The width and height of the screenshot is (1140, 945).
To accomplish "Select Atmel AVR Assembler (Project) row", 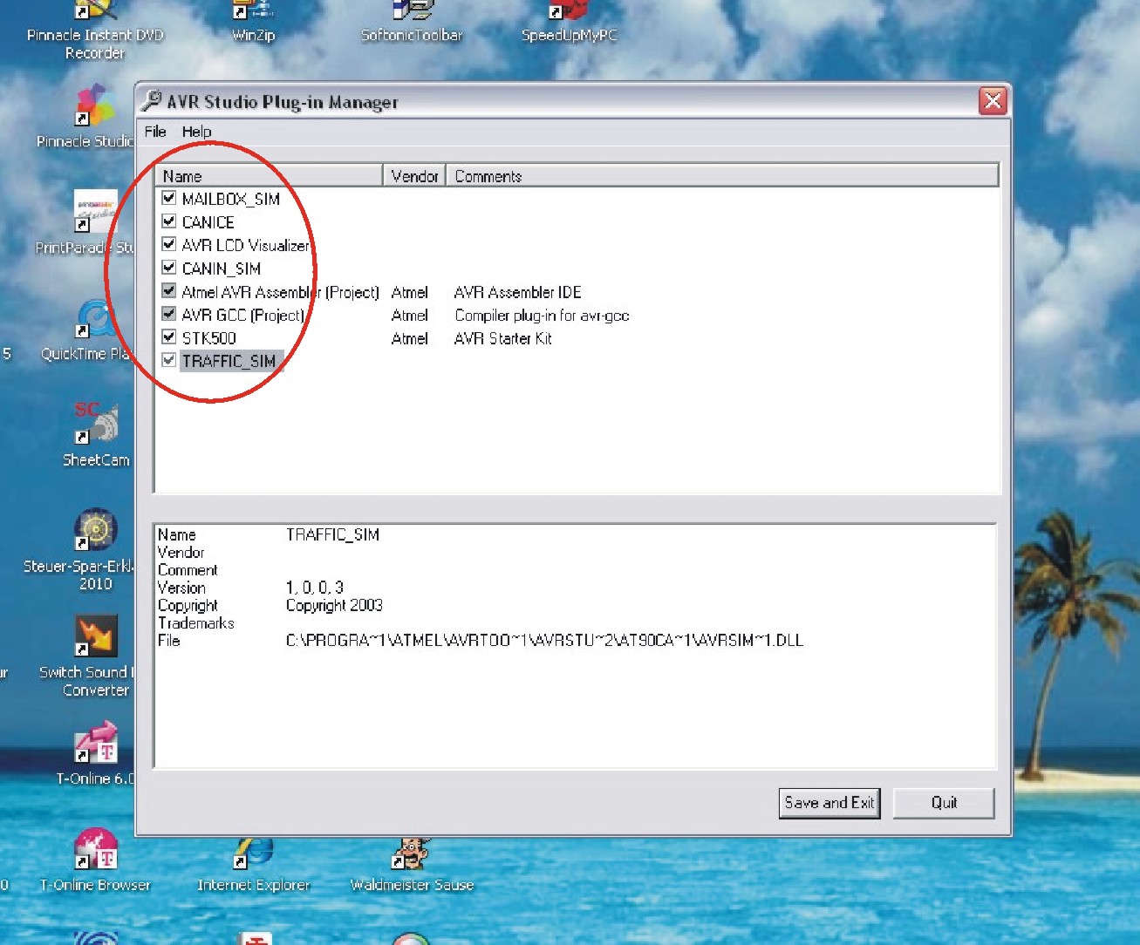I will (281, 292).
